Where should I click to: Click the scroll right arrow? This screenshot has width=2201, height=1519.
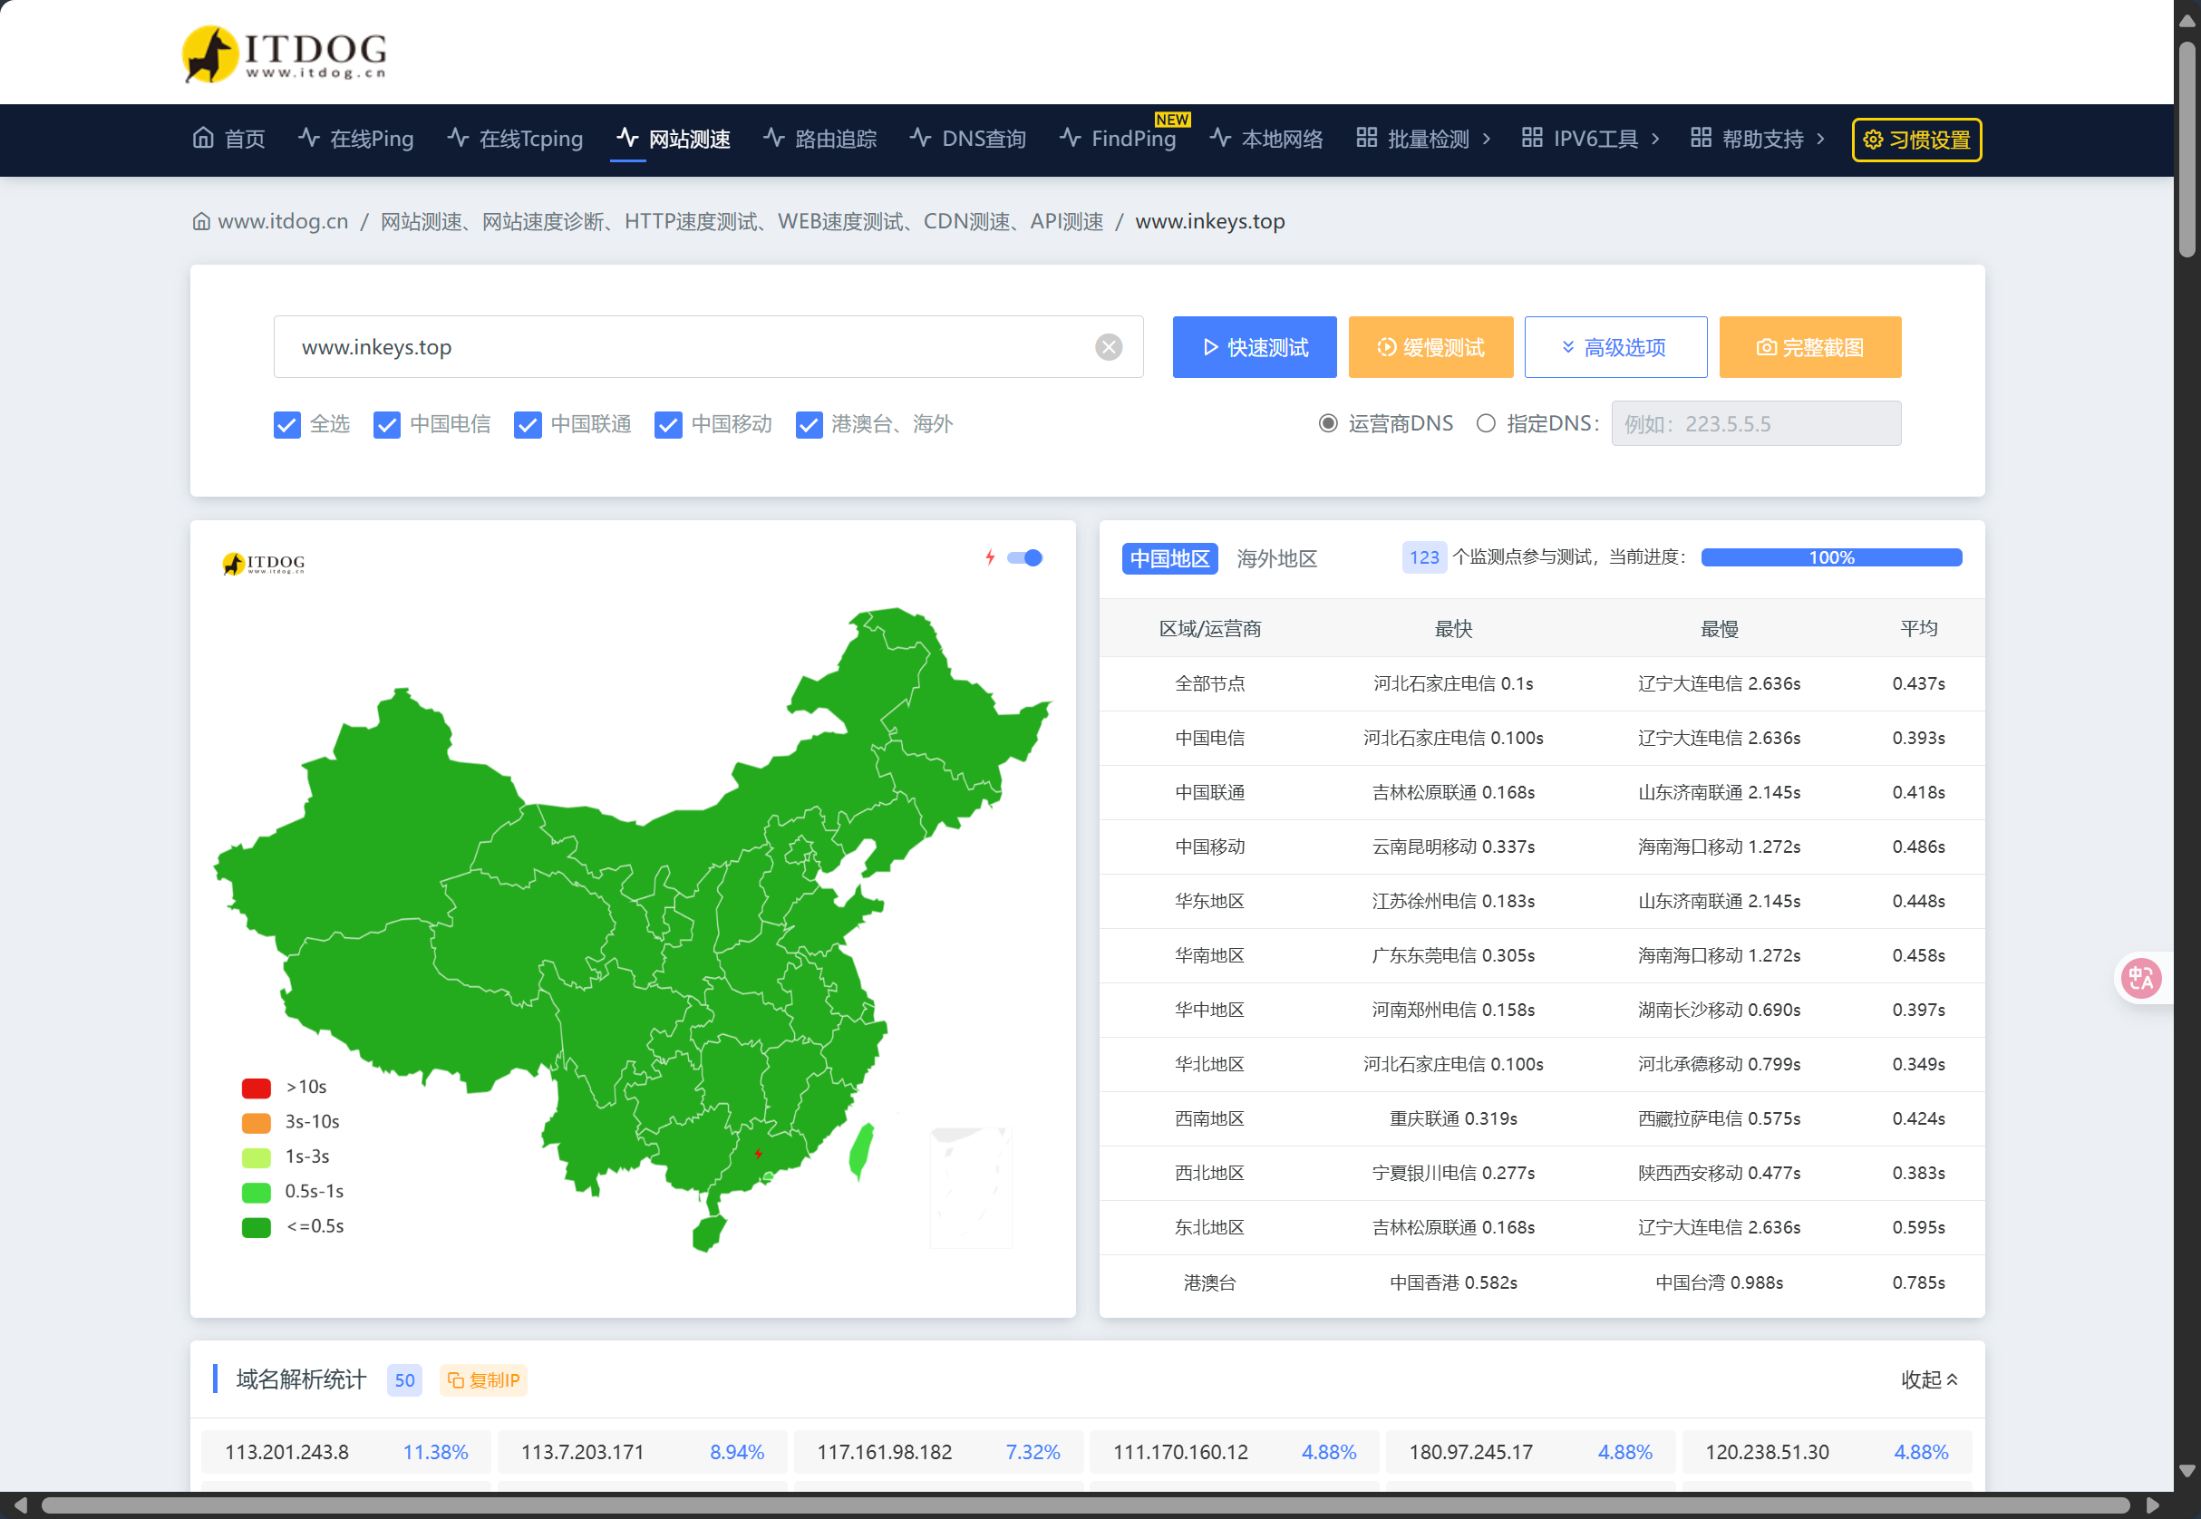coord(2152,1505)
